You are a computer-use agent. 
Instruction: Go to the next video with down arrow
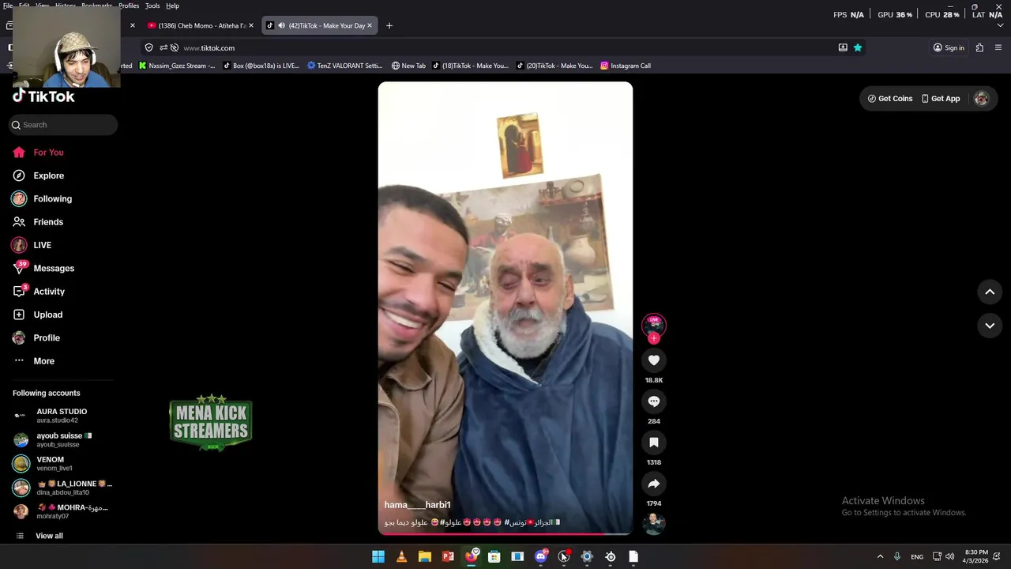[990, 326]
